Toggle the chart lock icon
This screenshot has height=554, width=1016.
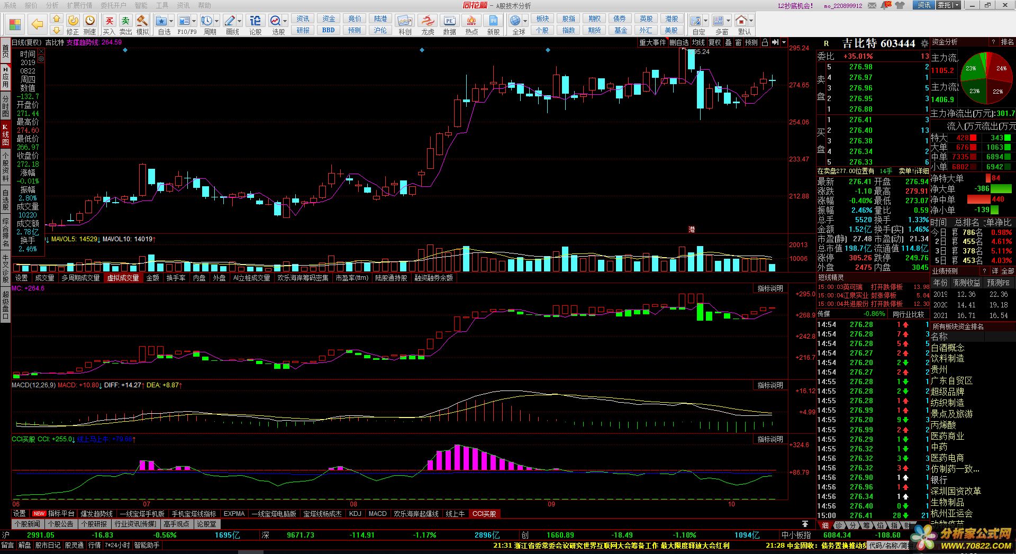coord(765,42)
